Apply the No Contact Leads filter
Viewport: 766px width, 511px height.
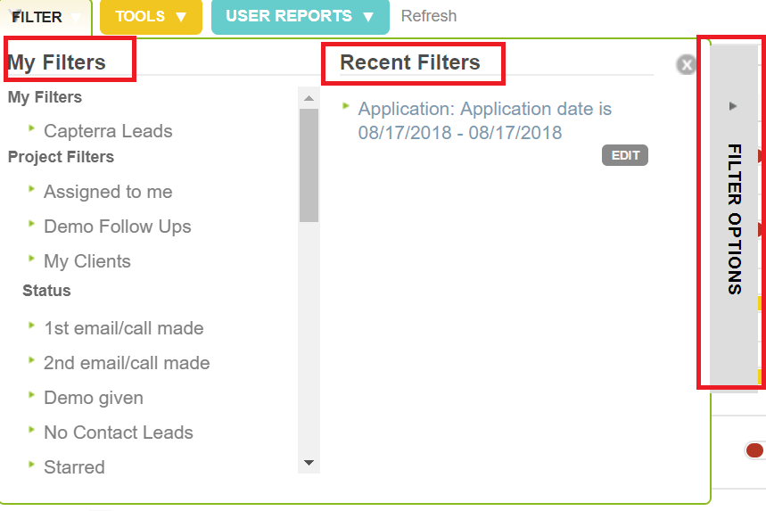click(119, 433)
